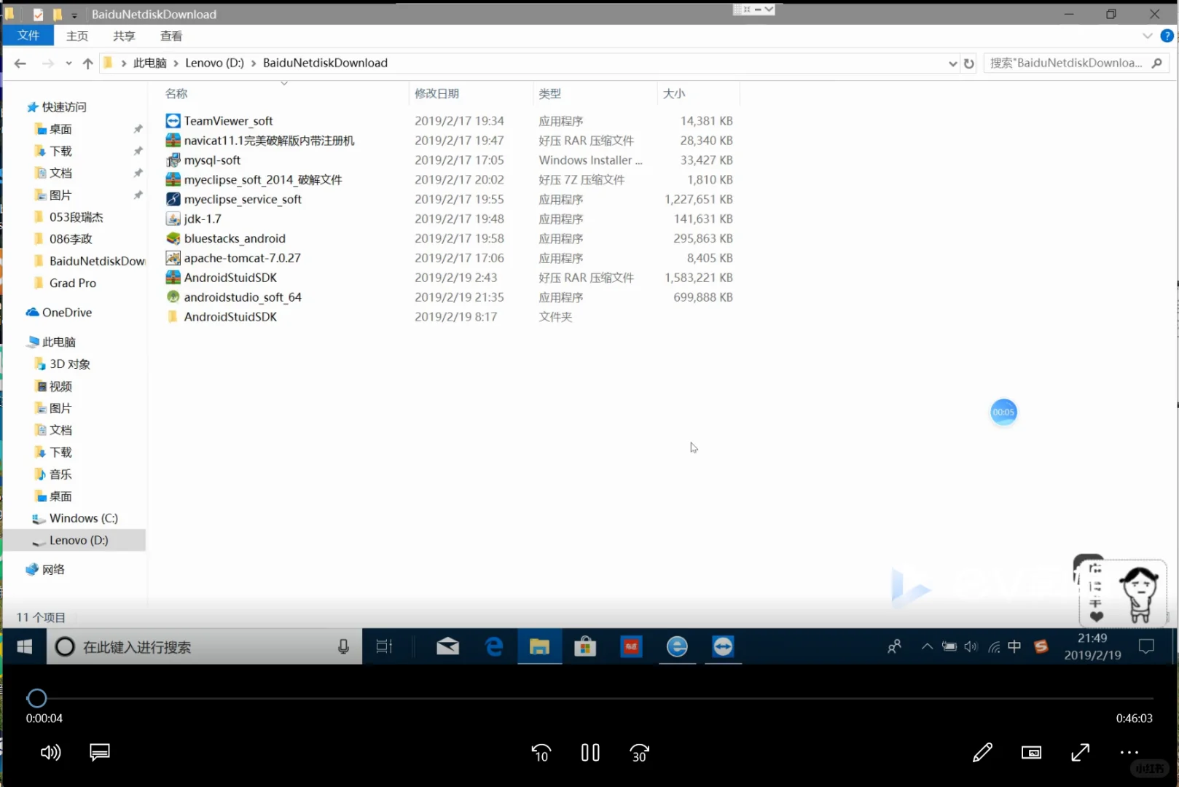Select 快速访问 in the navigation pane
The height and width of the screenshot is (787, 1179).
64,107
